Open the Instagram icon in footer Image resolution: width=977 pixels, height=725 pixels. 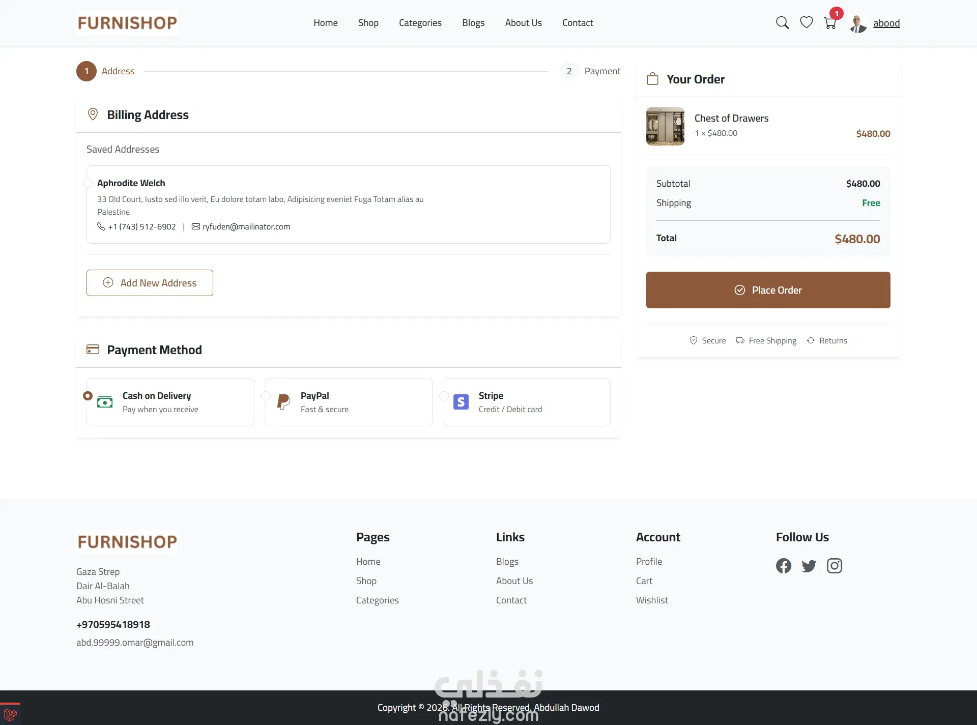pos(834,566)
